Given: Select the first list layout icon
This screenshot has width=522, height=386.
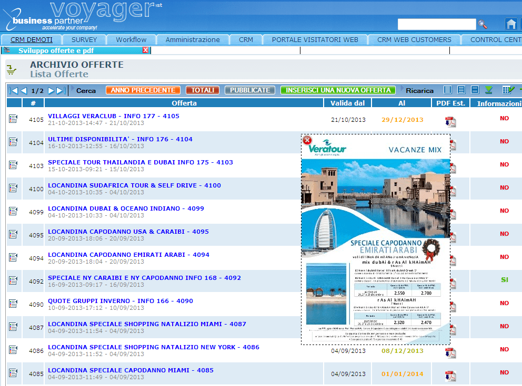Looking at the screenshot, I should [448, 90].
